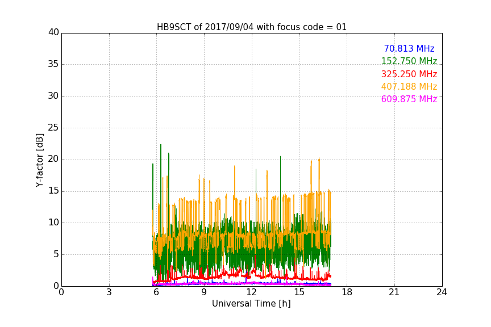Click the x-axis tick value 21
Viewport: 491px width, 327px height.
tap(394, 292)
